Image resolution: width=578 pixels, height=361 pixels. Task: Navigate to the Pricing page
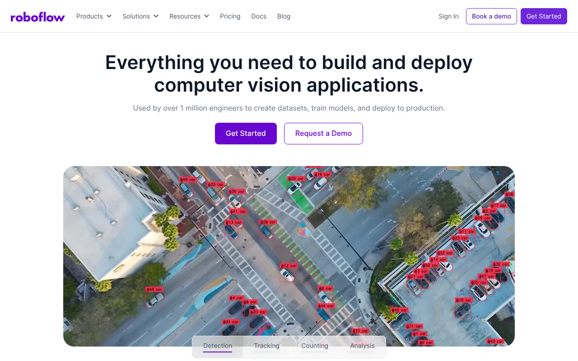click(x=230, y=16)
